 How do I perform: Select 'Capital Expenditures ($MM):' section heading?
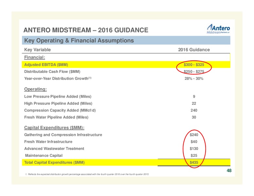point(54,128)
